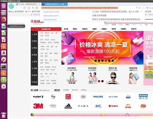The image size is (153, 119).
Task: Select the fourth red banner carousel dot
Action: click(x=106, y=61)
